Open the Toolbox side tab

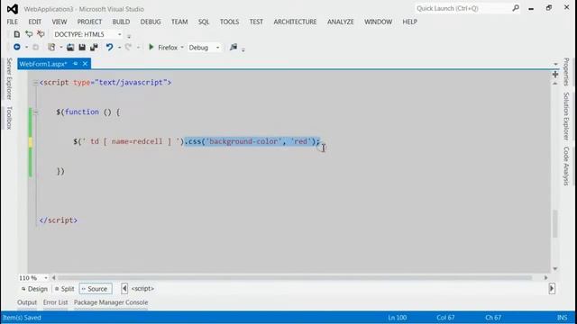pos(9,118)
